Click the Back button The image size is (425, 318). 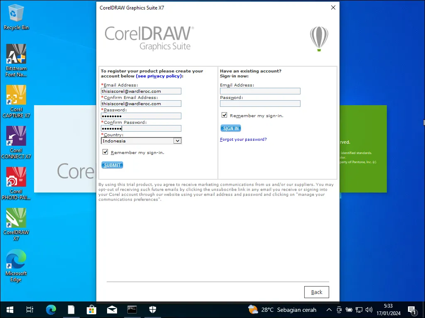tap(316, 292)
